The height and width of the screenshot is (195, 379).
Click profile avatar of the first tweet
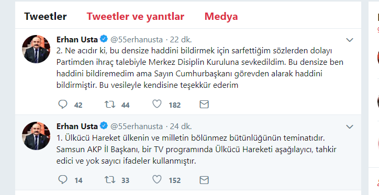pos(36,49)
